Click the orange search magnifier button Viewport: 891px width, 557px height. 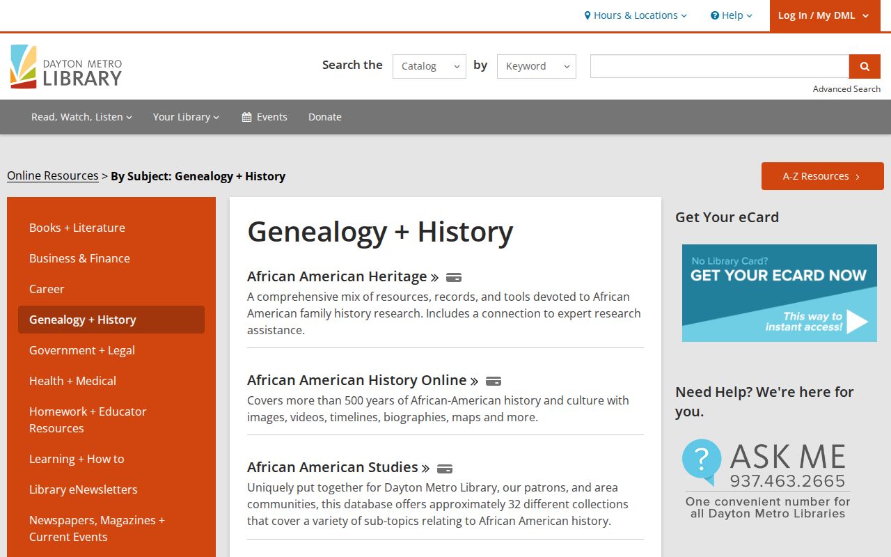coord(865,66)
